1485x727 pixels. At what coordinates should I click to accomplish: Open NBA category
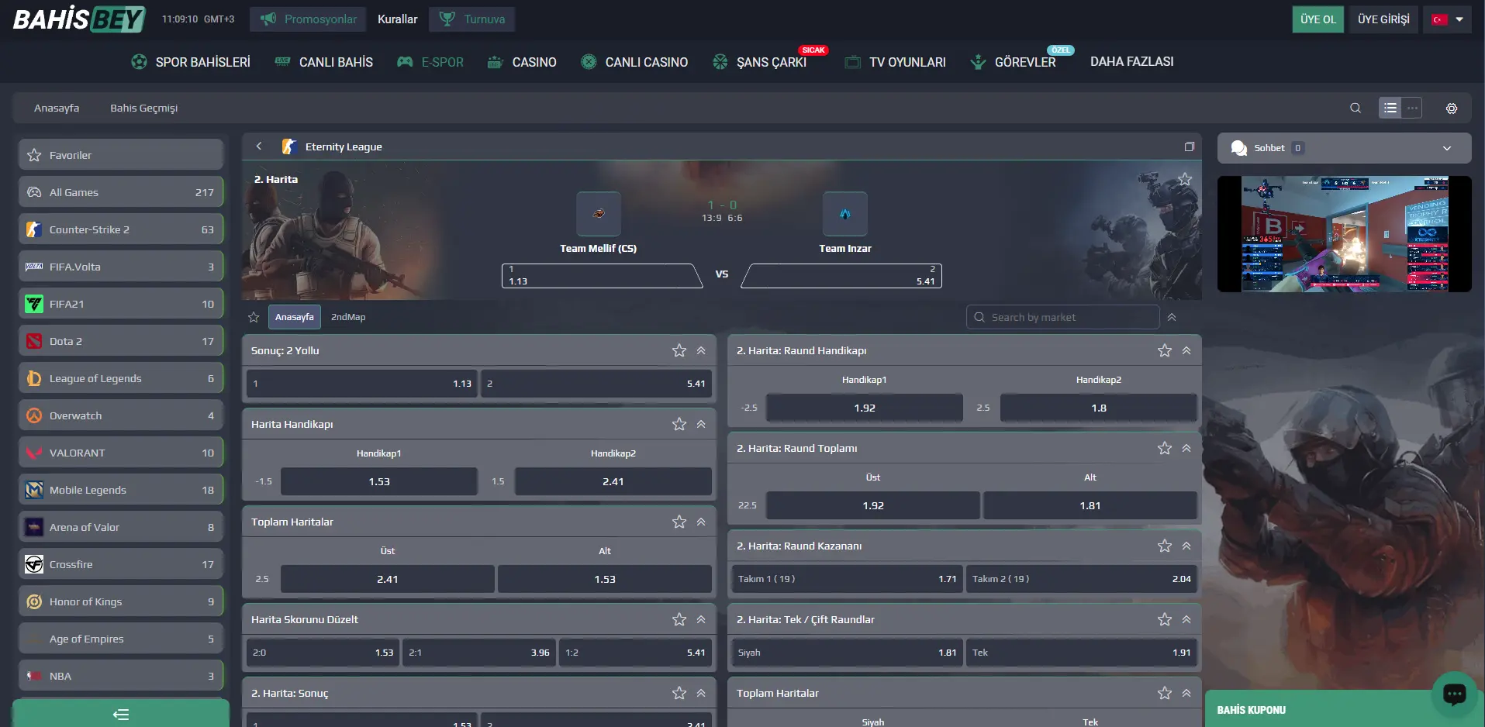click(x=121, y=676)
